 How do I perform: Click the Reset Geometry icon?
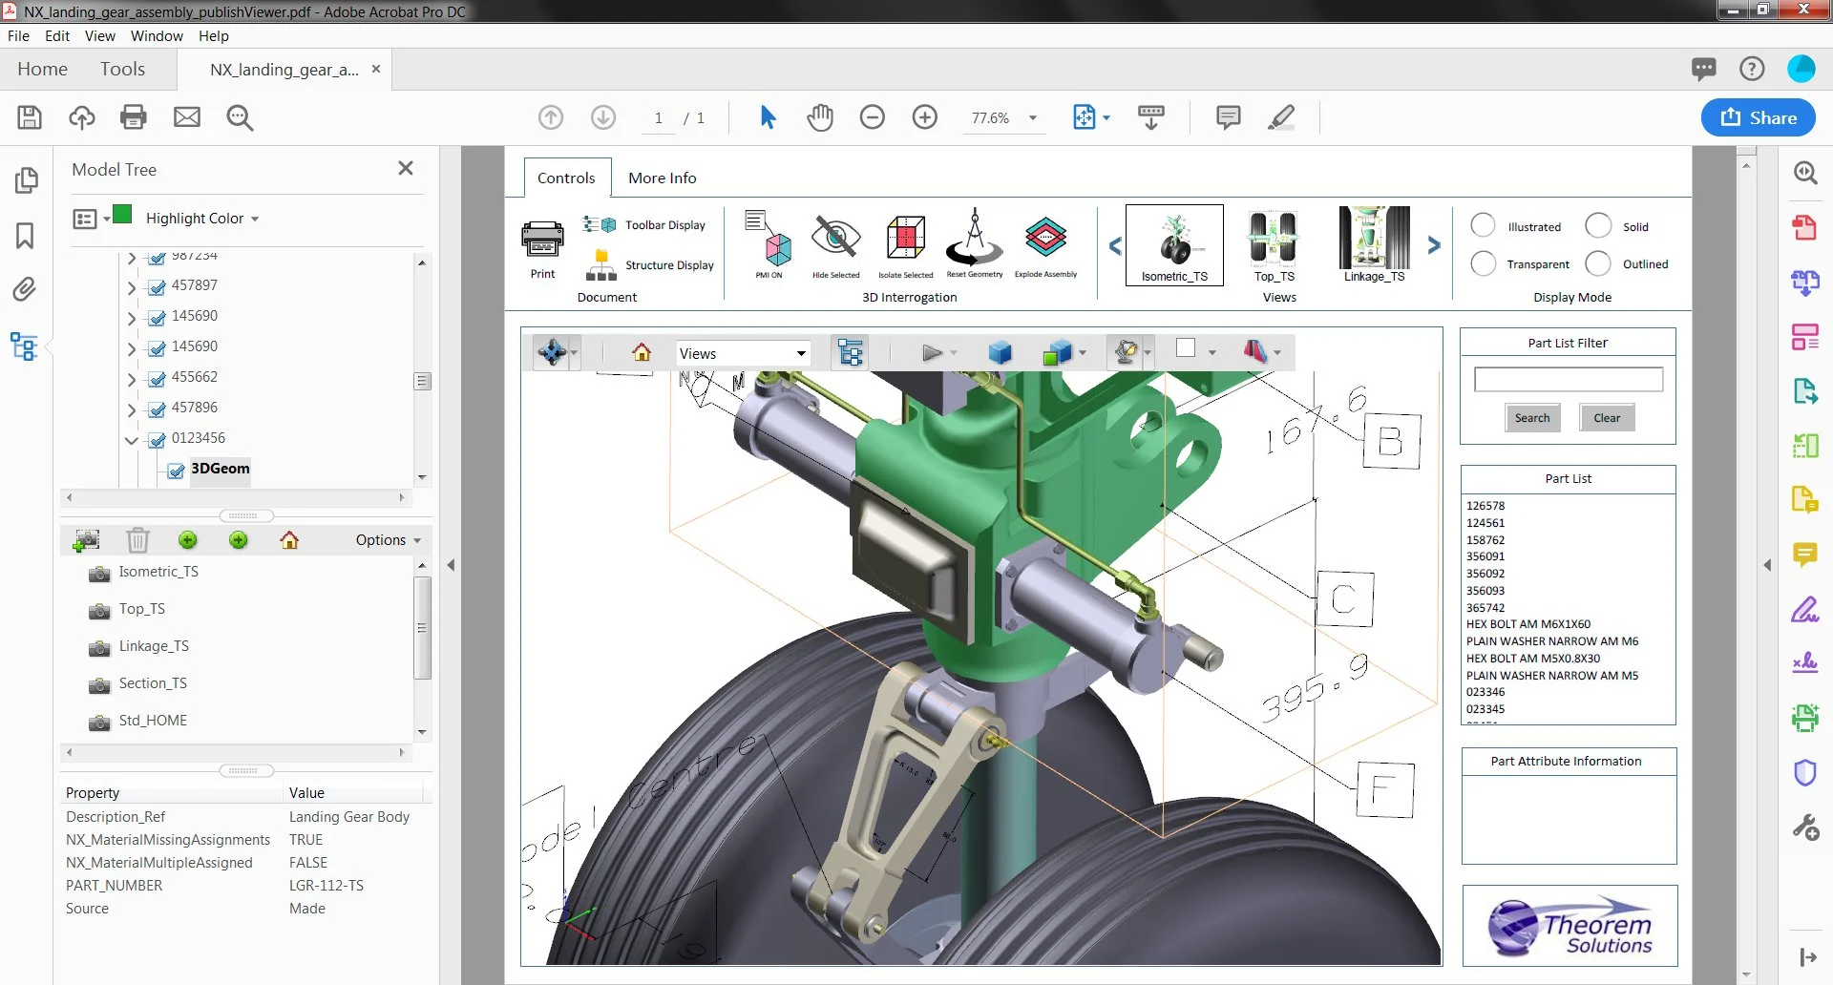pyautogui.click(x=974, y=239)
